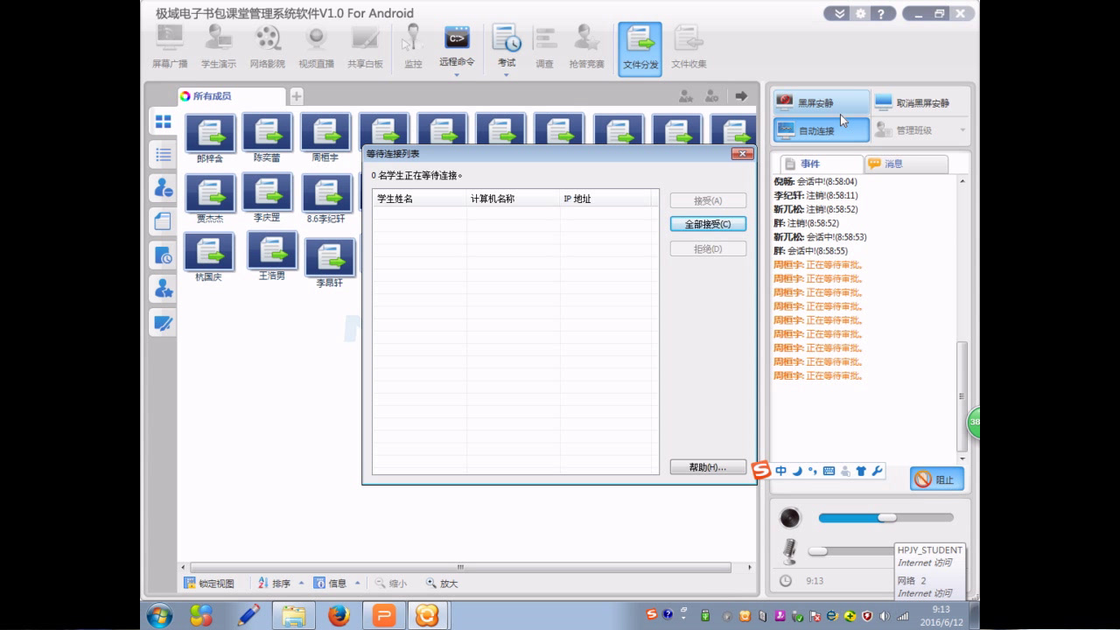Open 网络影院 network cinema tool
The height and width of the screenshot is (630, 1120).
tap(267, 47)
